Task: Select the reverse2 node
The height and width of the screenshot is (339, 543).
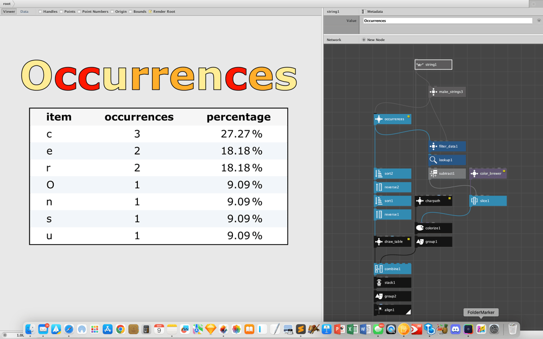Action: [x=393, y=187]
